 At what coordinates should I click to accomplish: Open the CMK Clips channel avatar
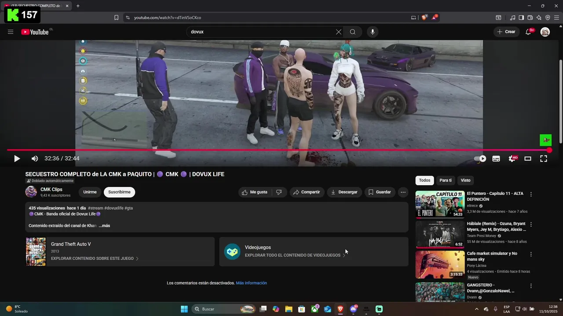tap(31, 192)
